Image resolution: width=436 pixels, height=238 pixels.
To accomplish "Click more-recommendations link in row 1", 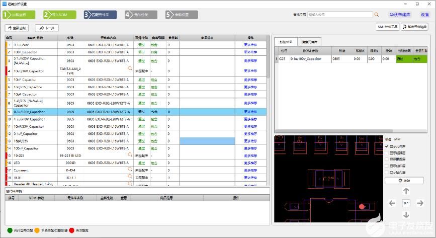I will 250,45.
